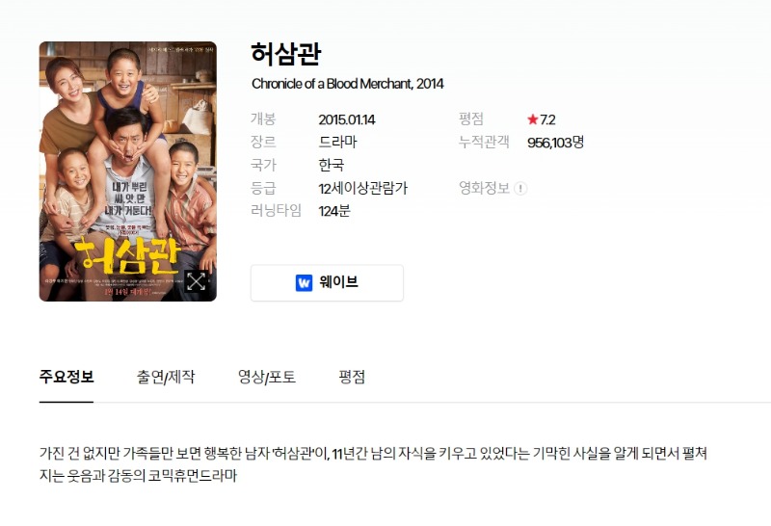Click the 956,103명 audience count
This screenshot has width=771, height=526.
click(556, 143)
